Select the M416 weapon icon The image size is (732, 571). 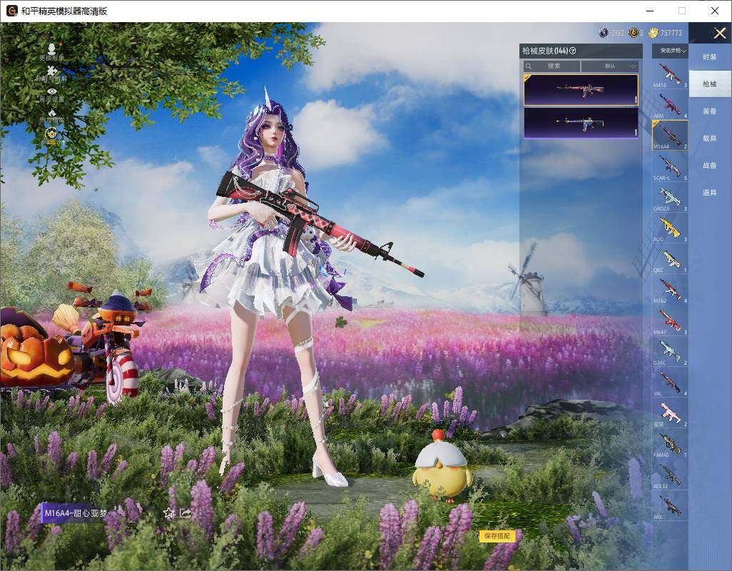click(670, 74)
